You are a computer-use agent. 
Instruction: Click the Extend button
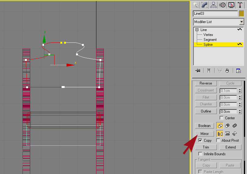(230, 147)
